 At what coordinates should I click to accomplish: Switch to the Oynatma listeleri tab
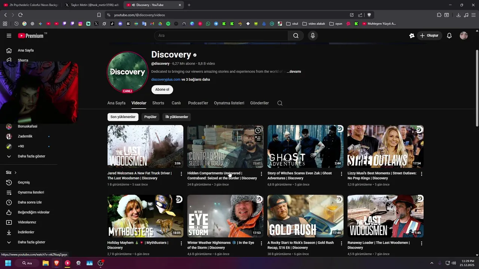click(229, 103)
